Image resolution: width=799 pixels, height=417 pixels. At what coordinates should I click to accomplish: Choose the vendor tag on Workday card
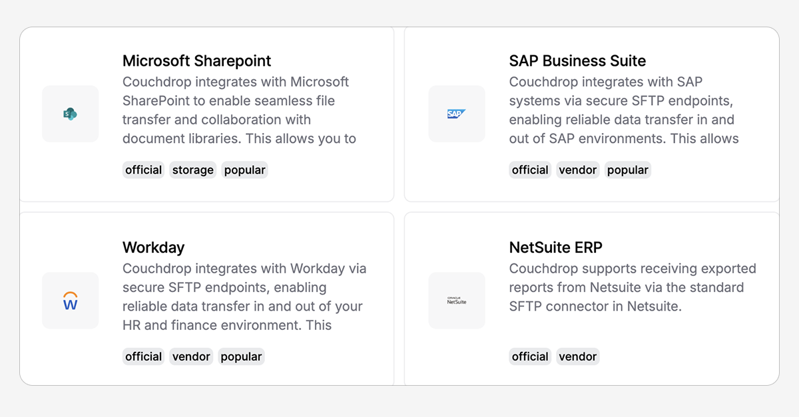(191, 356)
